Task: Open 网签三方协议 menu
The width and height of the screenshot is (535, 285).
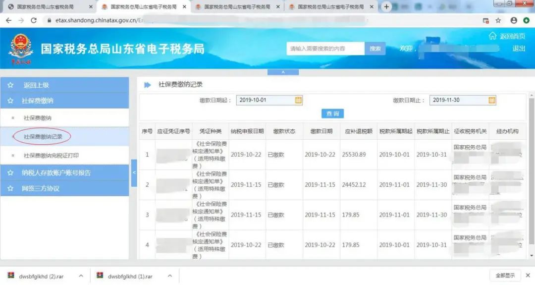Action: (x=64, y=188)
